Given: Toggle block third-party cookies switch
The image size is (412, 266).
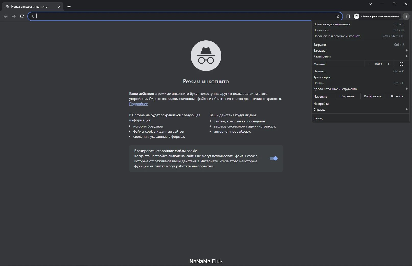Looking at the screenshot, I should [x=273, y=158].
